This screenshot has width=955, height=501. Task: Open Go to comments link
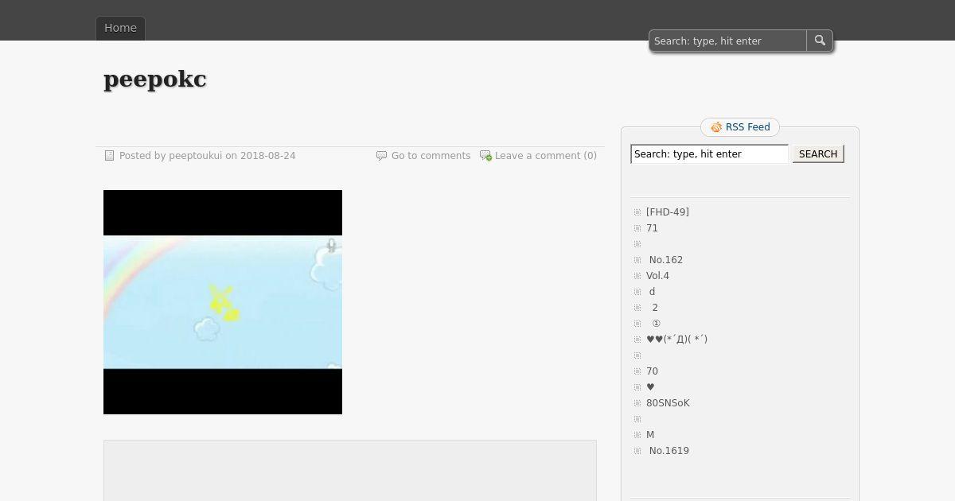tap(431, 156)
